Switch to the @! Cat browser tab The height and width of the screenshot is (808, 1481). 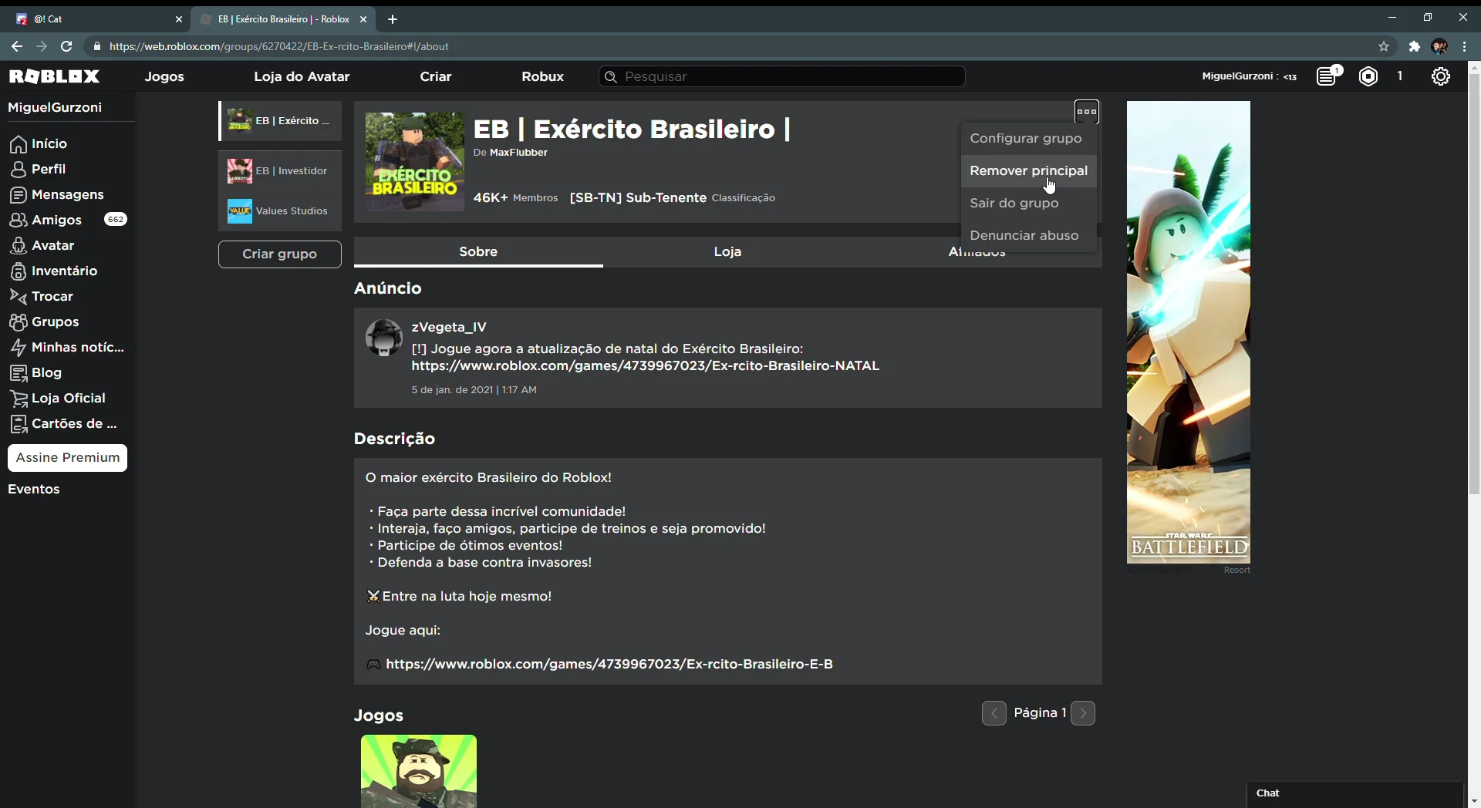(x=98, y=19)
